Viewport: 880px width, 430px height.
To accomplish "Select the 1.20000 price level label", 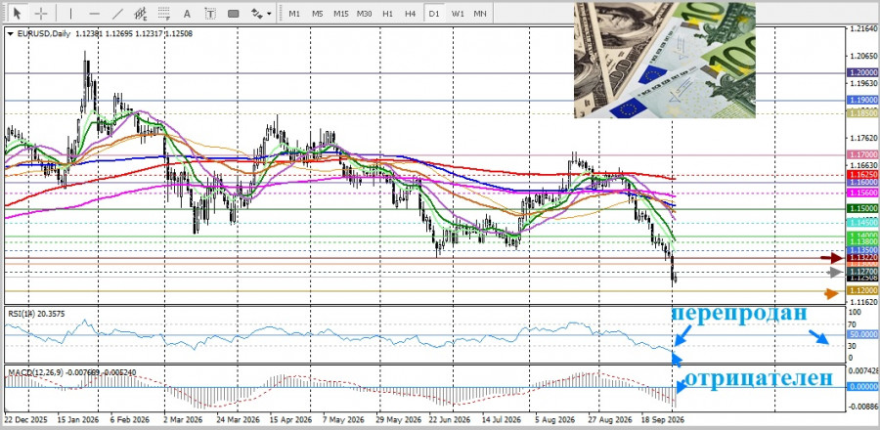I will (x=862, y=73).
